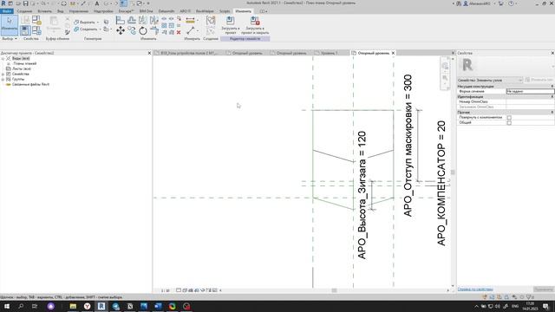
Task: Select the Rotate tool in ribbon
Action: click(142, 31)
